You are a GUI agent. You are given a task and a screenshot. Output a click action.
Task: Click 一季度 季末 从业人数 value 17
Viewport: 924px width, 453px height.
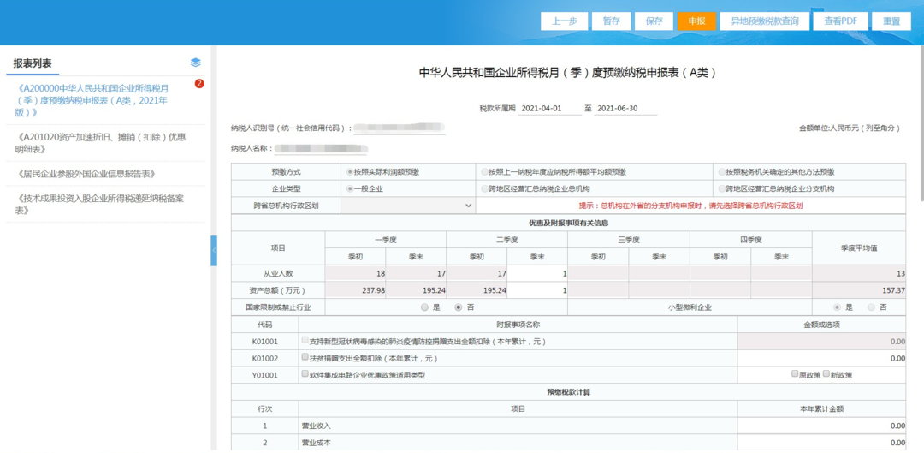pyautogui.click(x=416, y=274)
